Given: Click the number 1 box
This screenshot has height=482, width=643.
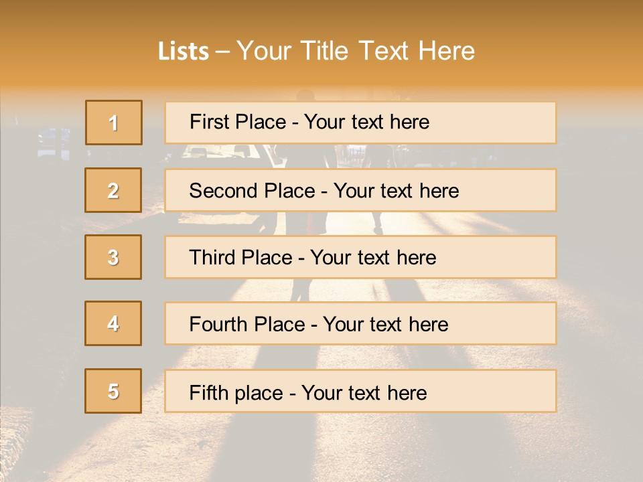Looking at the screenshot, I should [114, 123].
